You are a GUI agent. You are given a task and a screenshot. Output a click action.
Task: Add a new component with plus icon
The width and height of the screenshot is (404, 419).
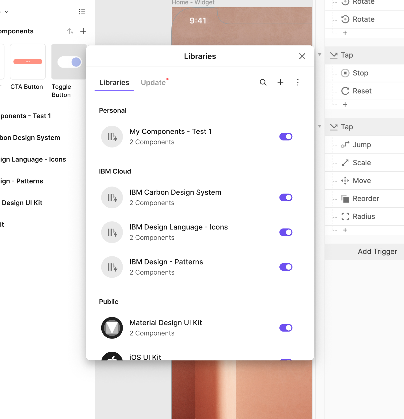(83, 31)
